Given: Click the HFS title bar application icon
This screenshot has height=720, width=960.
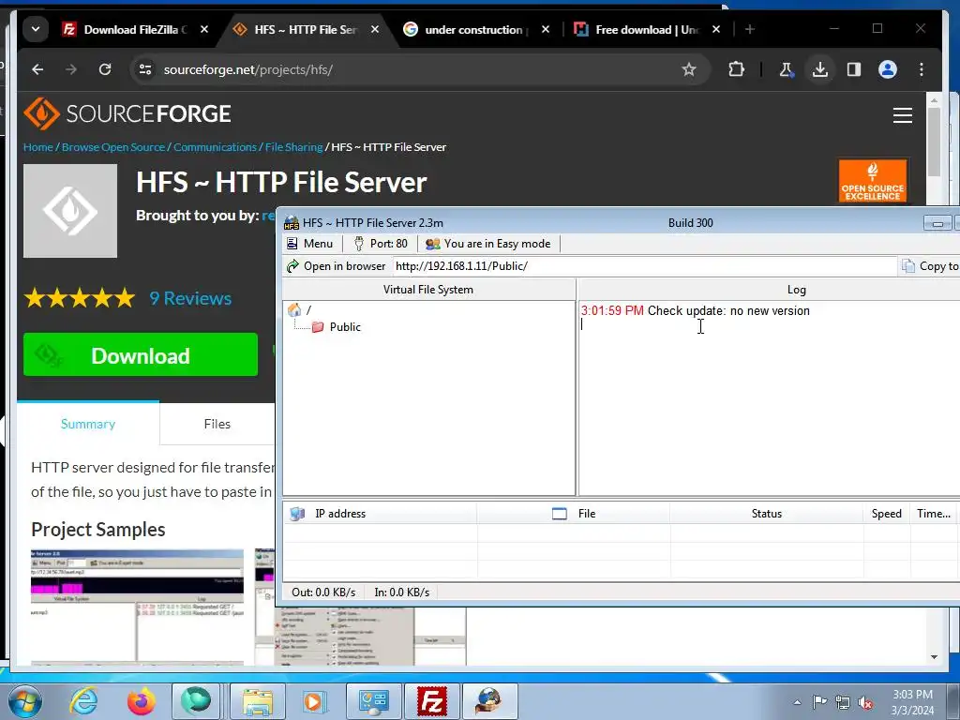Looking at the screenshot, I should point(292,223).
